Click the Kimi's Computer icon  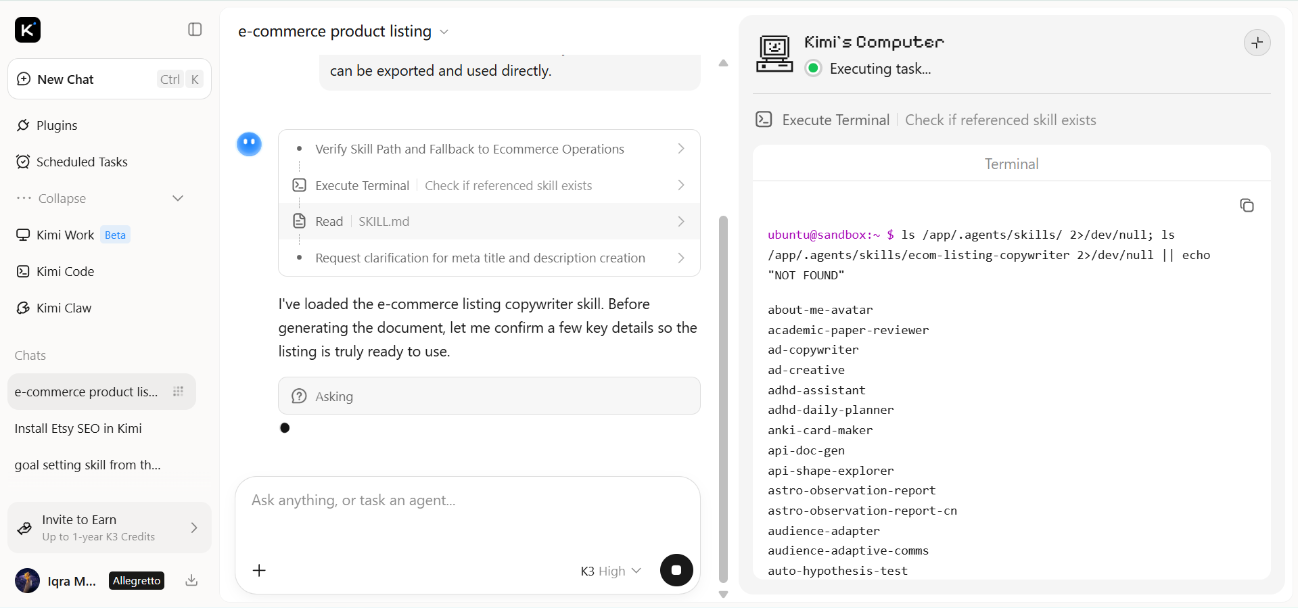[774, 54]
